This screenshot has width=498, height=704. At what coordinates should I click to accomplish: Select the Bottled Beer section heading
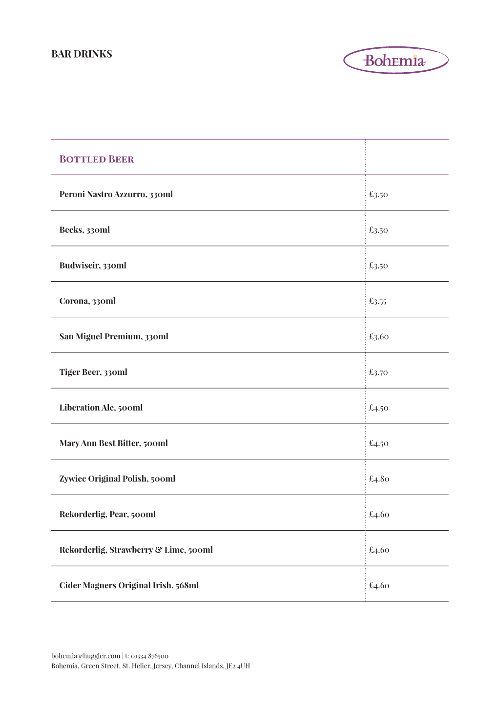[97, 159]
